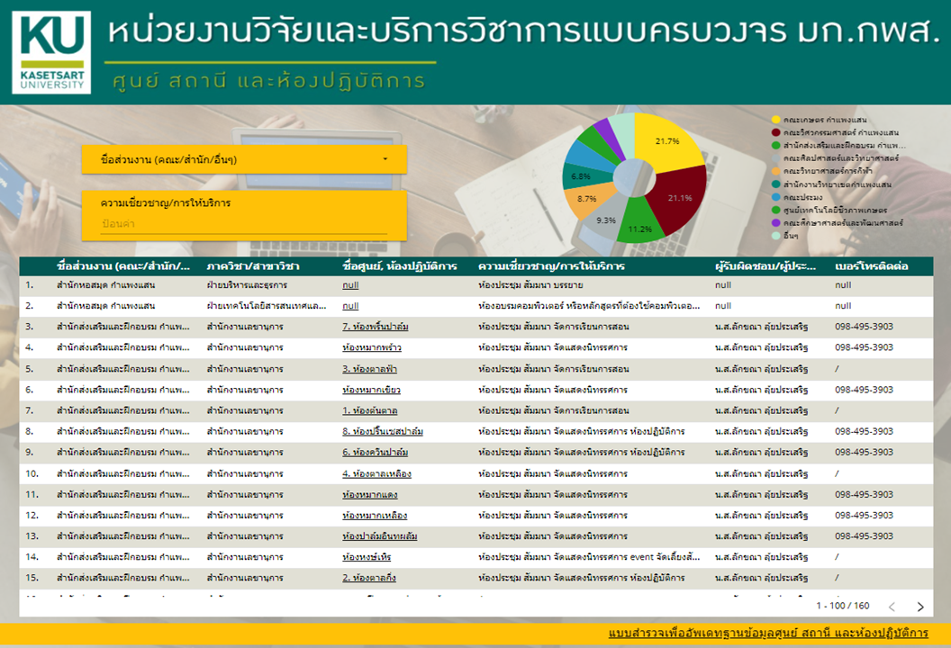The image size is (951, 648).
Task: Open the 2. ห้องตาลกิ่ง link
Action: pos(368,579)
